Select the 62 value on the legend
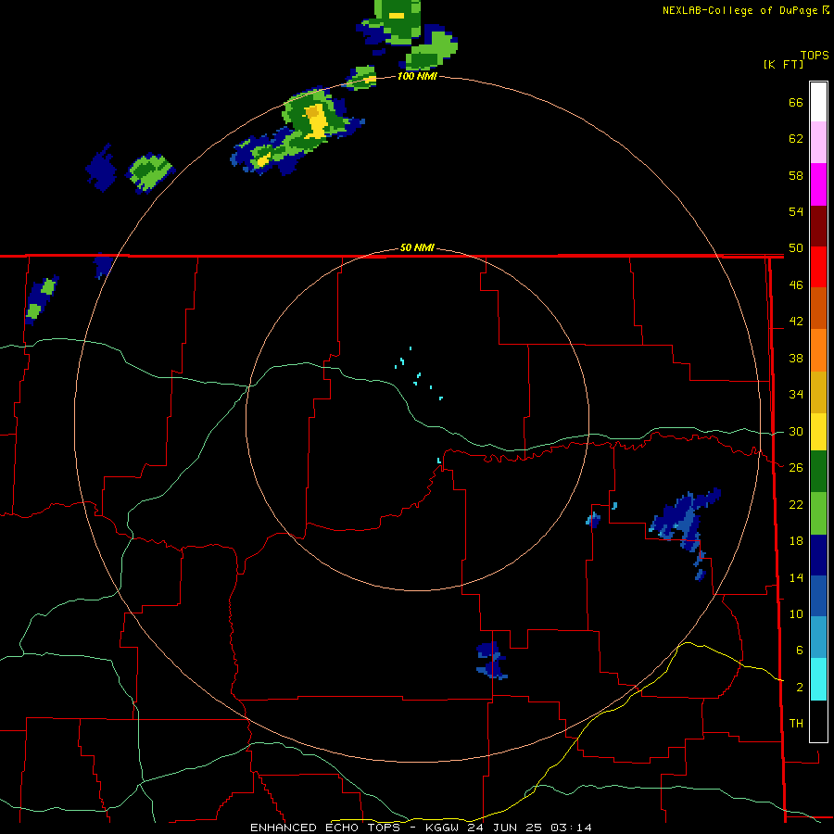The image size is (834, 834). (796, 139)
